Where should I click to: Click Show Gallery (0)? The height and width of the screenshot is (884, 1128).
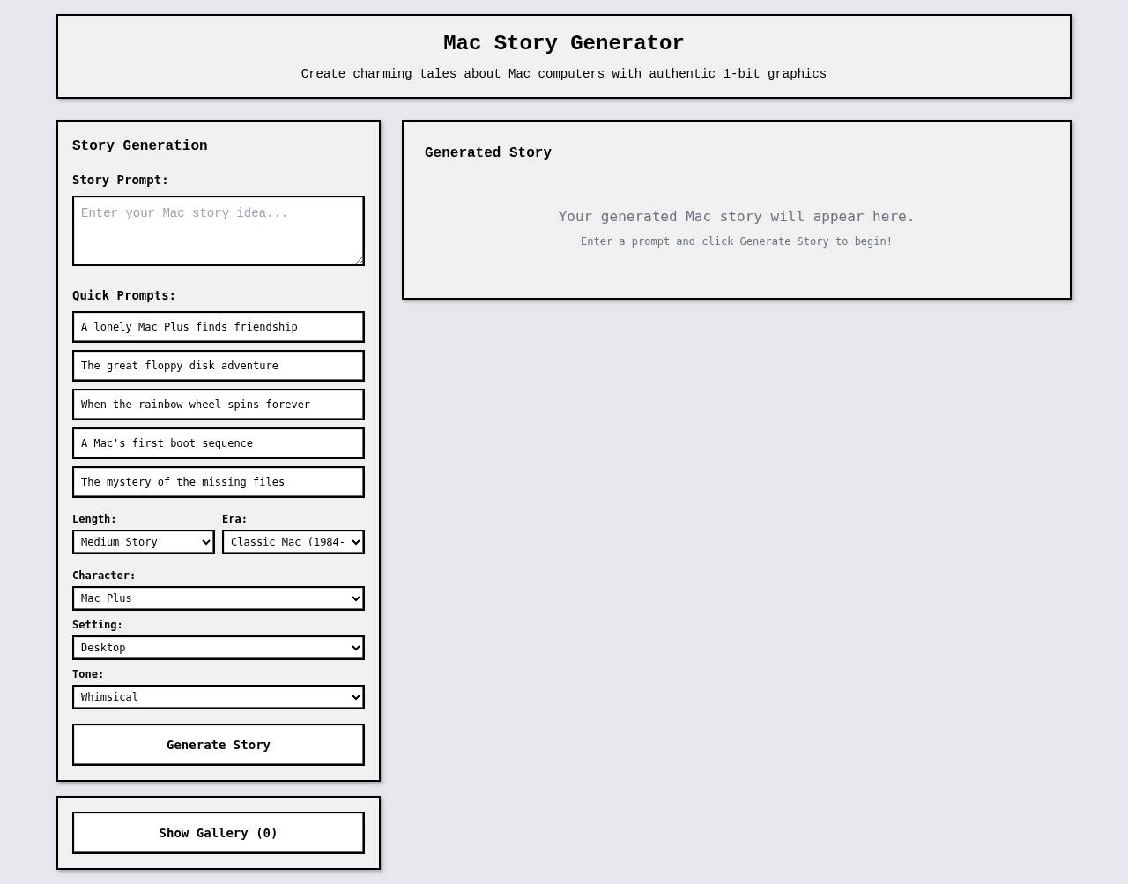point(218,832)
